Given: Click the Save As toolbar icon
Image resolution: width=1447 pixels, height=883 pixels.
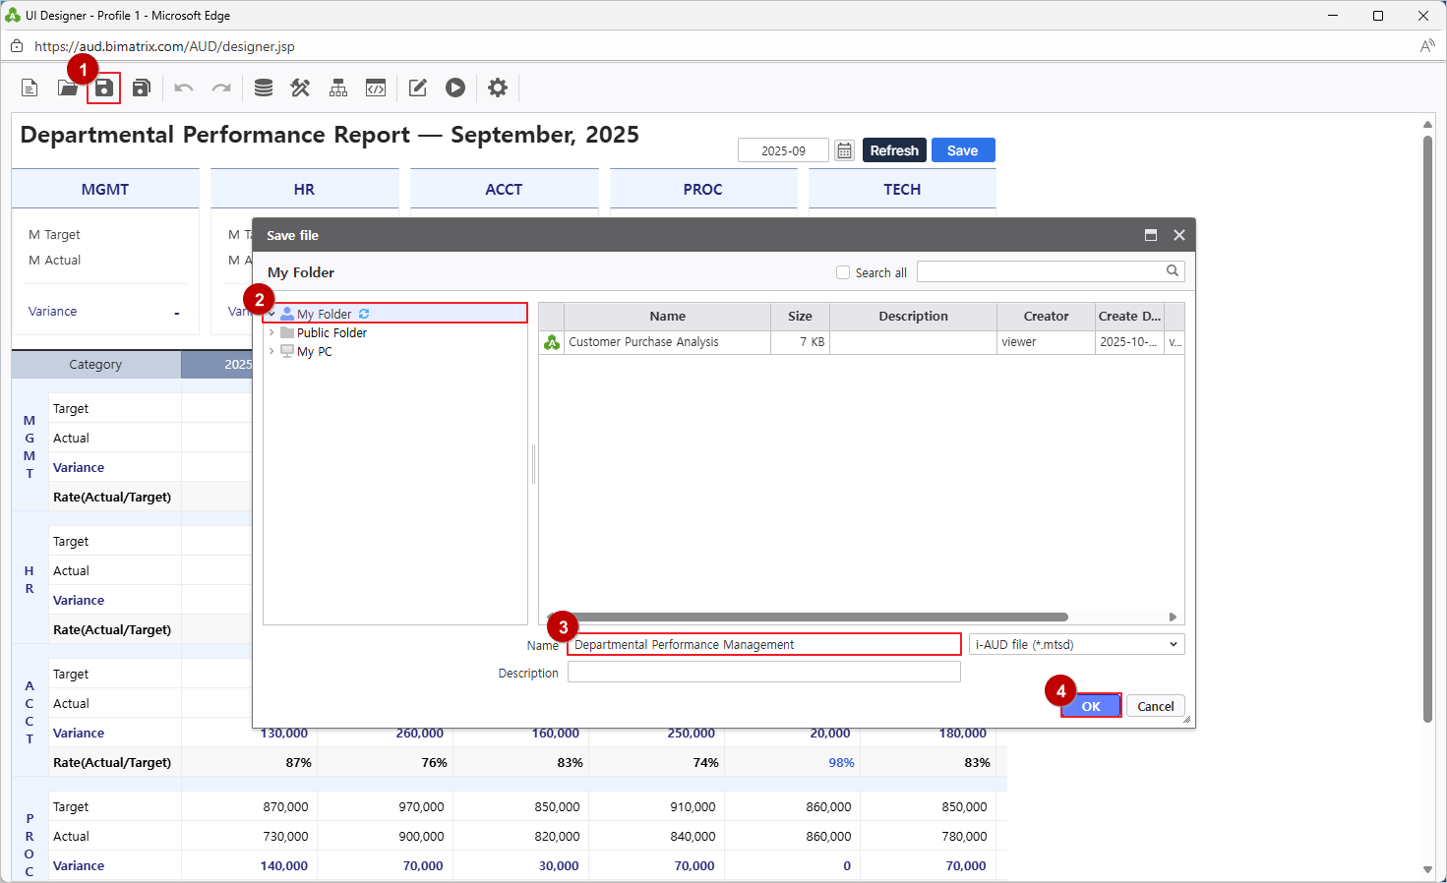Looking at the screenshot, I should [142, 88].
